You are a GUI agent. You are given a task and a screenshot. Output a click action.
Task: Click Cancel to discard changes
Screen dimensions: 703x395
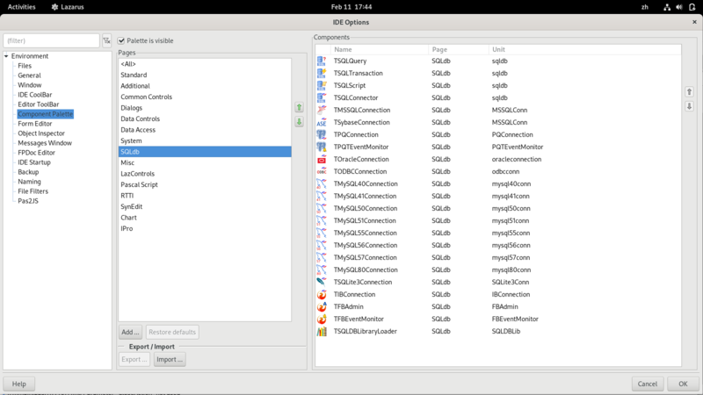click(648, 384)
